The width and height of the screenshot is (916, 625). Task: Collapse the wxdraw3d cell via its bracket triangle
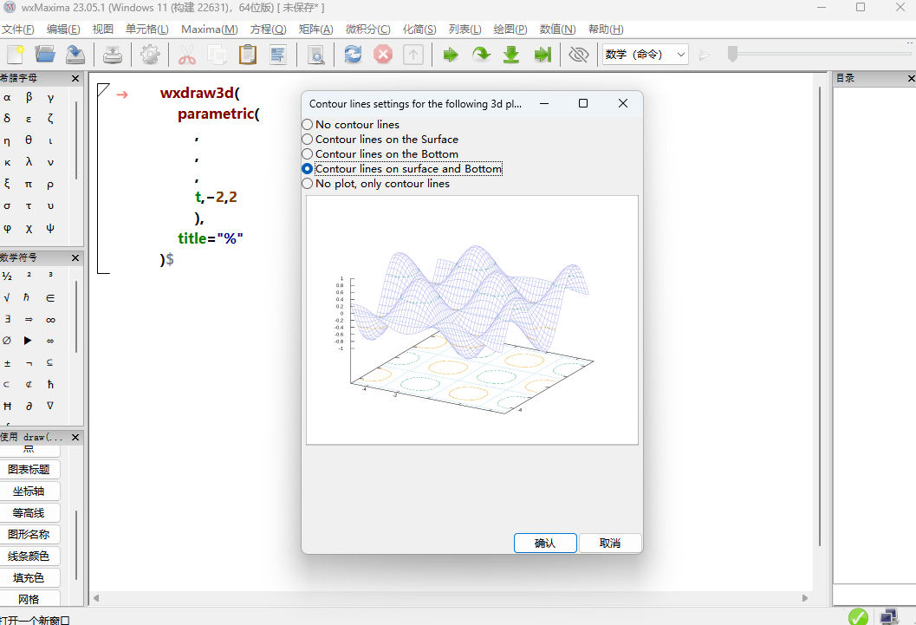point(104,90)
